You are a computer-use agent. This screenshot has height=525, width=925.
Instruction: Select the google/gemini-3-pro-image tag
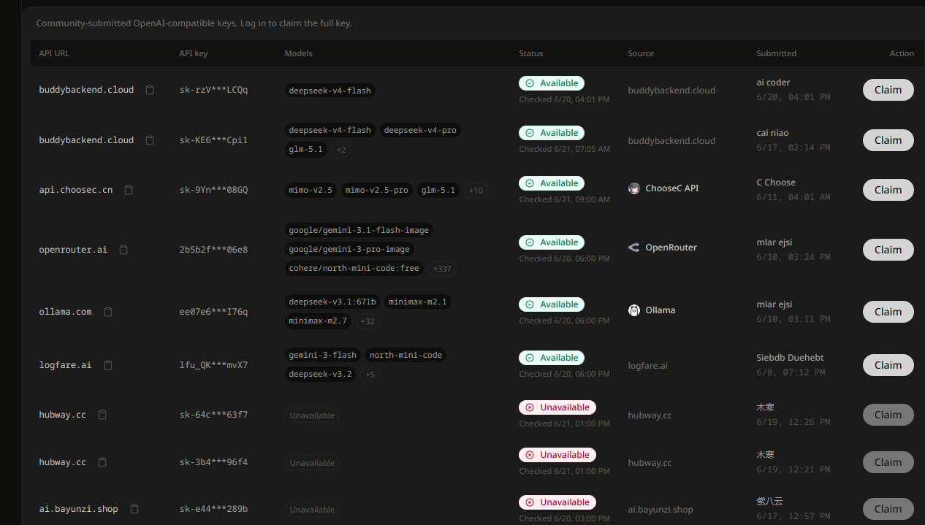(349, 249)
